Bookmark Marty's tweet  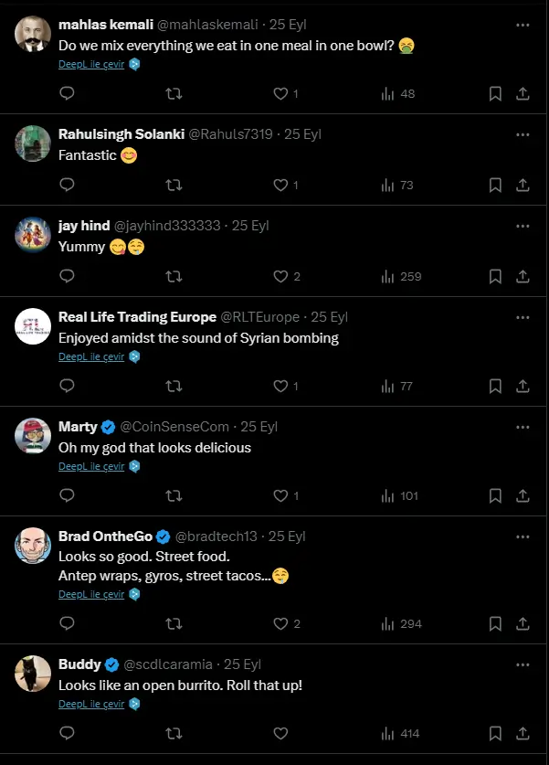495,495
